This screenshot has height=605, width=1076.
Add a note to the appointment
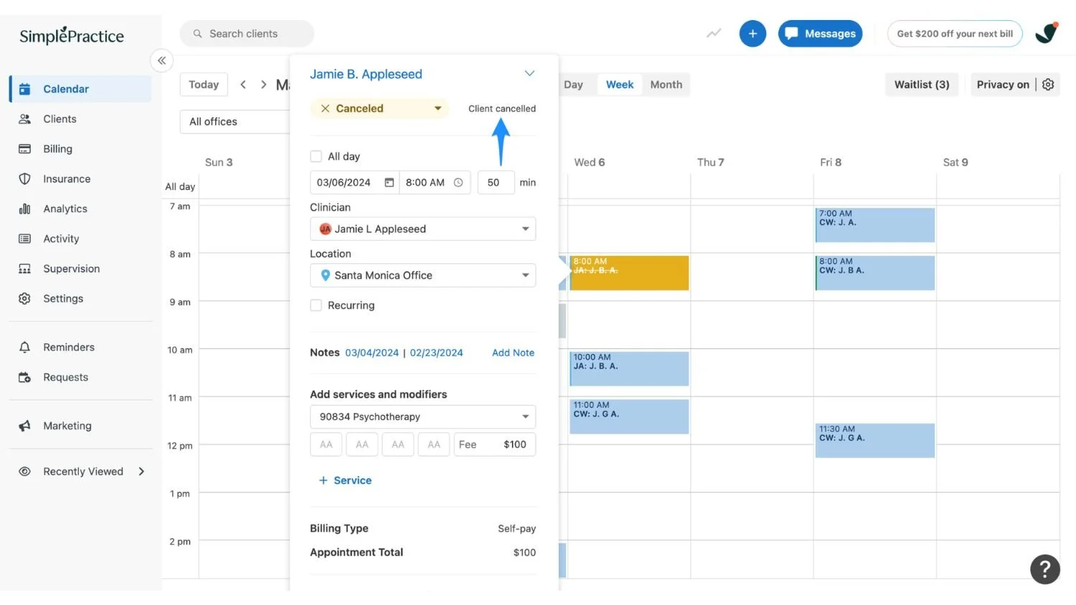point(513,352)
